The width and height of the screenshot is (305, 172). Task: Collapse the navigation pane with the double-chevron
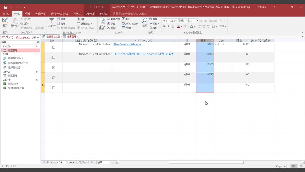[x=38, y=37]
